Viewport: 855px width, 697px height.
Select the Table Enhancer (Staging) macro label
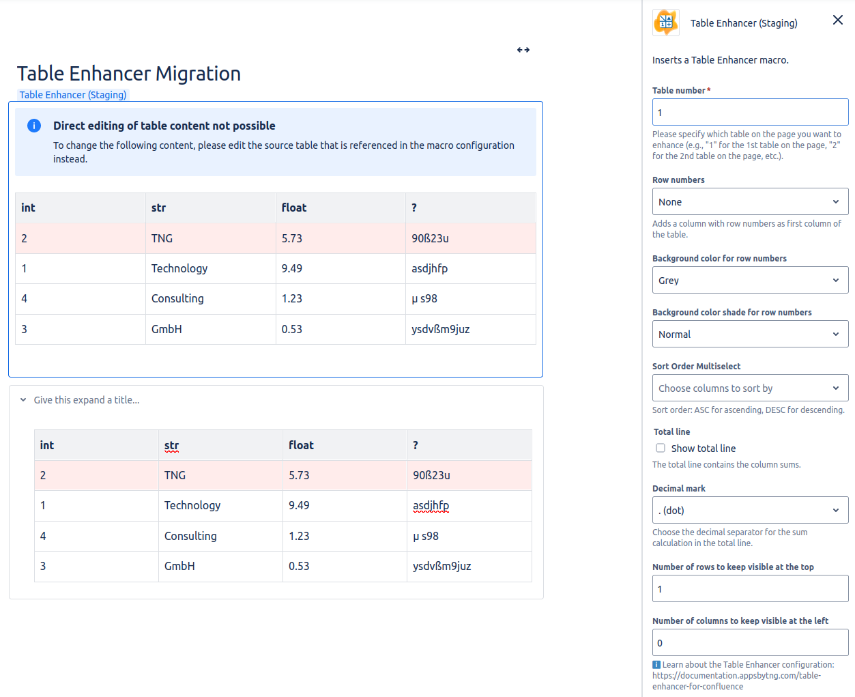pyautogui.click(x=72, y=95)
